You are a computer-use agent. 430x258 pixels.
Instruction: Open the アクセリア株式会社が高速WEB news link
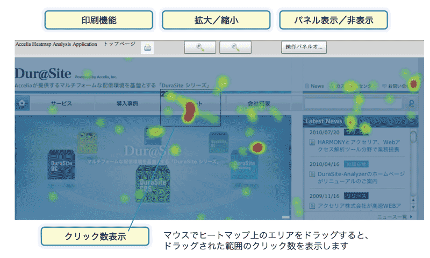point(359,206)
